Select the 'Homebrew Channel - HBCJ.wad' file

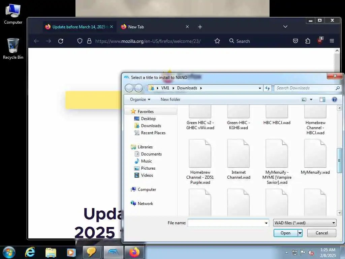(x=315, y=120)
